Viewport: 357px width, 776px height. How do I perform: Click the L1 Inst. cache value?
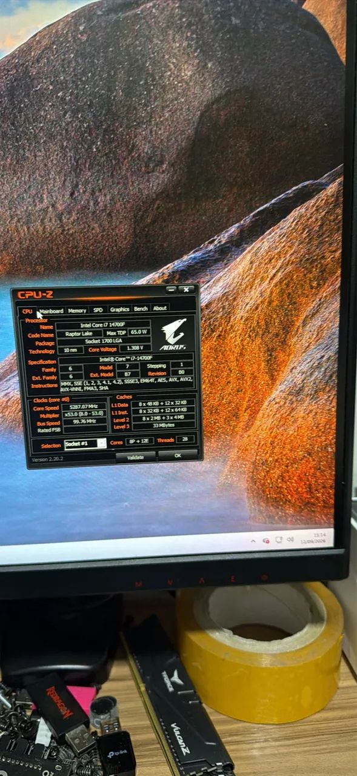(x=162, y=410)
